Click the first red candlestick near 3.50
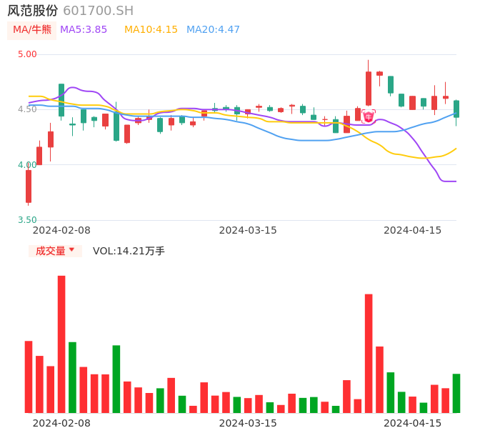The width and height of the screenshot is (490, 433). pos(29,186)
